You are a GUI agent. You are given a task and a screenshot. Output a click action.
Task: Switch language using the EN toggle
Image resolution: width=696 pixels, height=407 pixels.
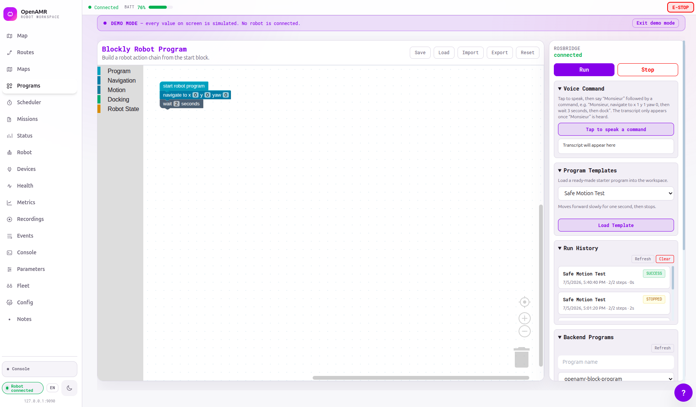pyautogui.click(x=52, y=388)
